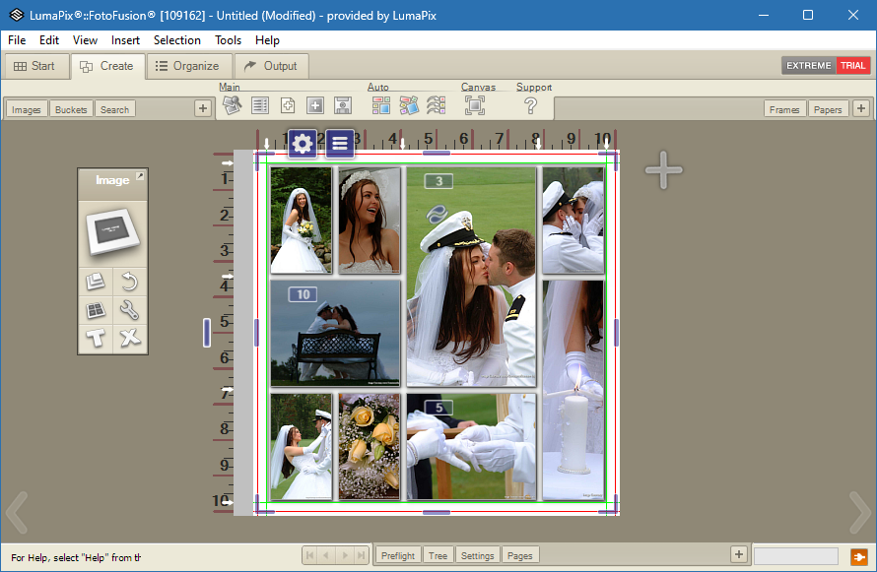The height and width of the screenshot is (572, 877).
Task: Open the find images tool in Main
Action: pyautogui.click(x=233, y=105)
